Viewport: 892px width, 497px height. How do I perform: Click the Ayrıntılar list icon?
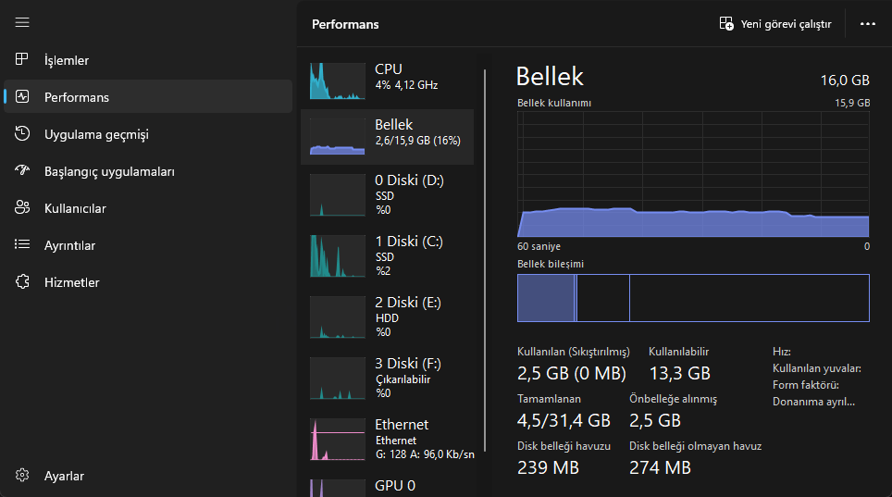click(x=23, y=245)
